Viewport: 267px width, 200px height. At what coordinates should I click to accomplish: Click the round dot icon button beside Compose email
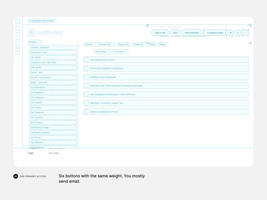(x=231, y=33)
